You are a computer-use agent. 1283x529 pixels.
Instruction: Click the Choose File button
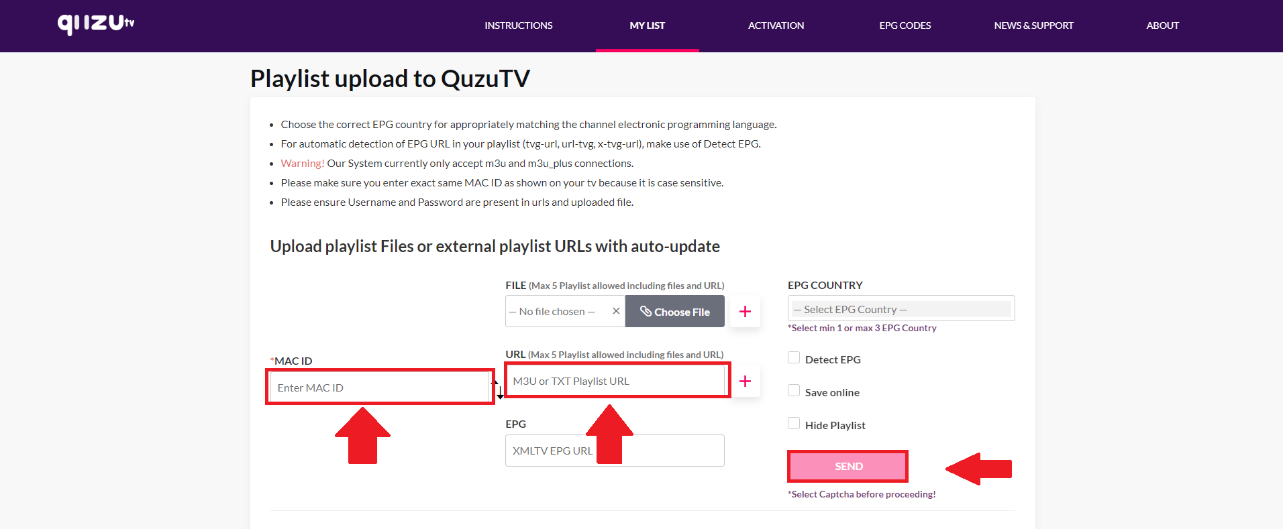pos(674,312)
